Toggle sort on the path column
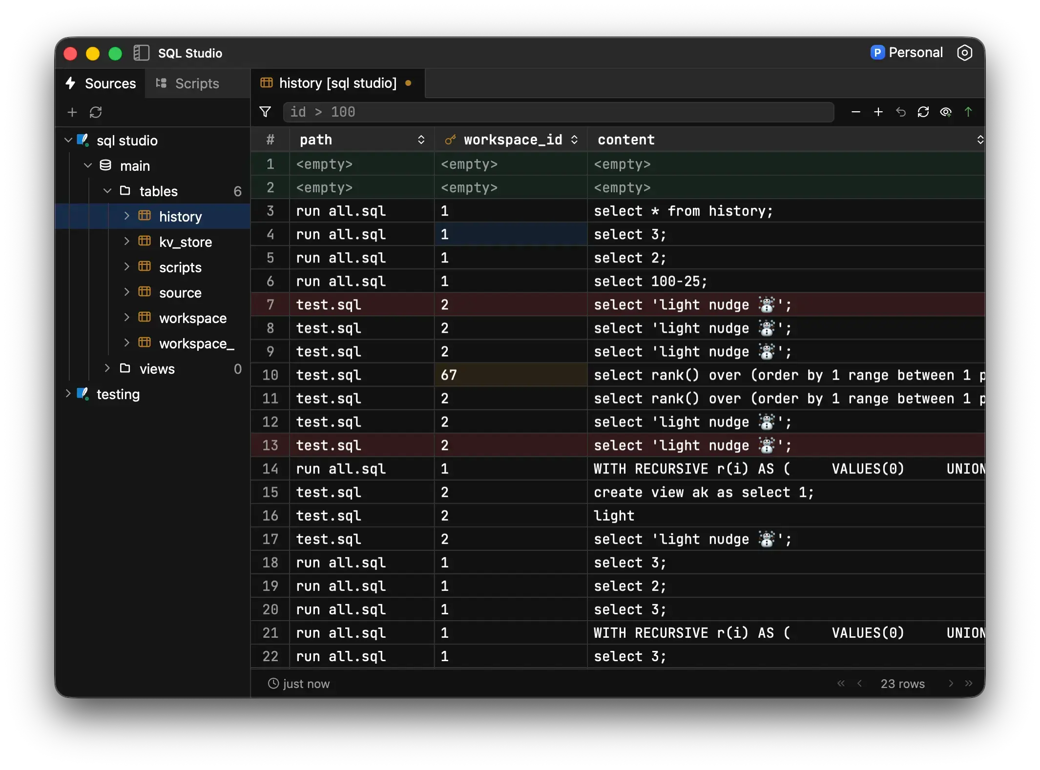The height and width of the screenshot is (770, 1040). (x=421, y=140)
